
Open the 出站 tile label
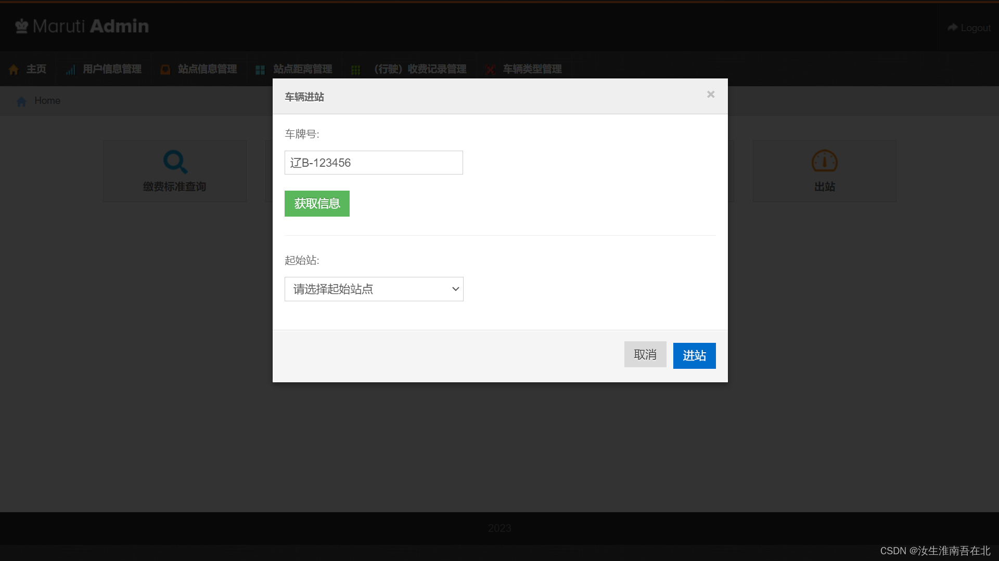pyautogui.click(x=824, y=186)
